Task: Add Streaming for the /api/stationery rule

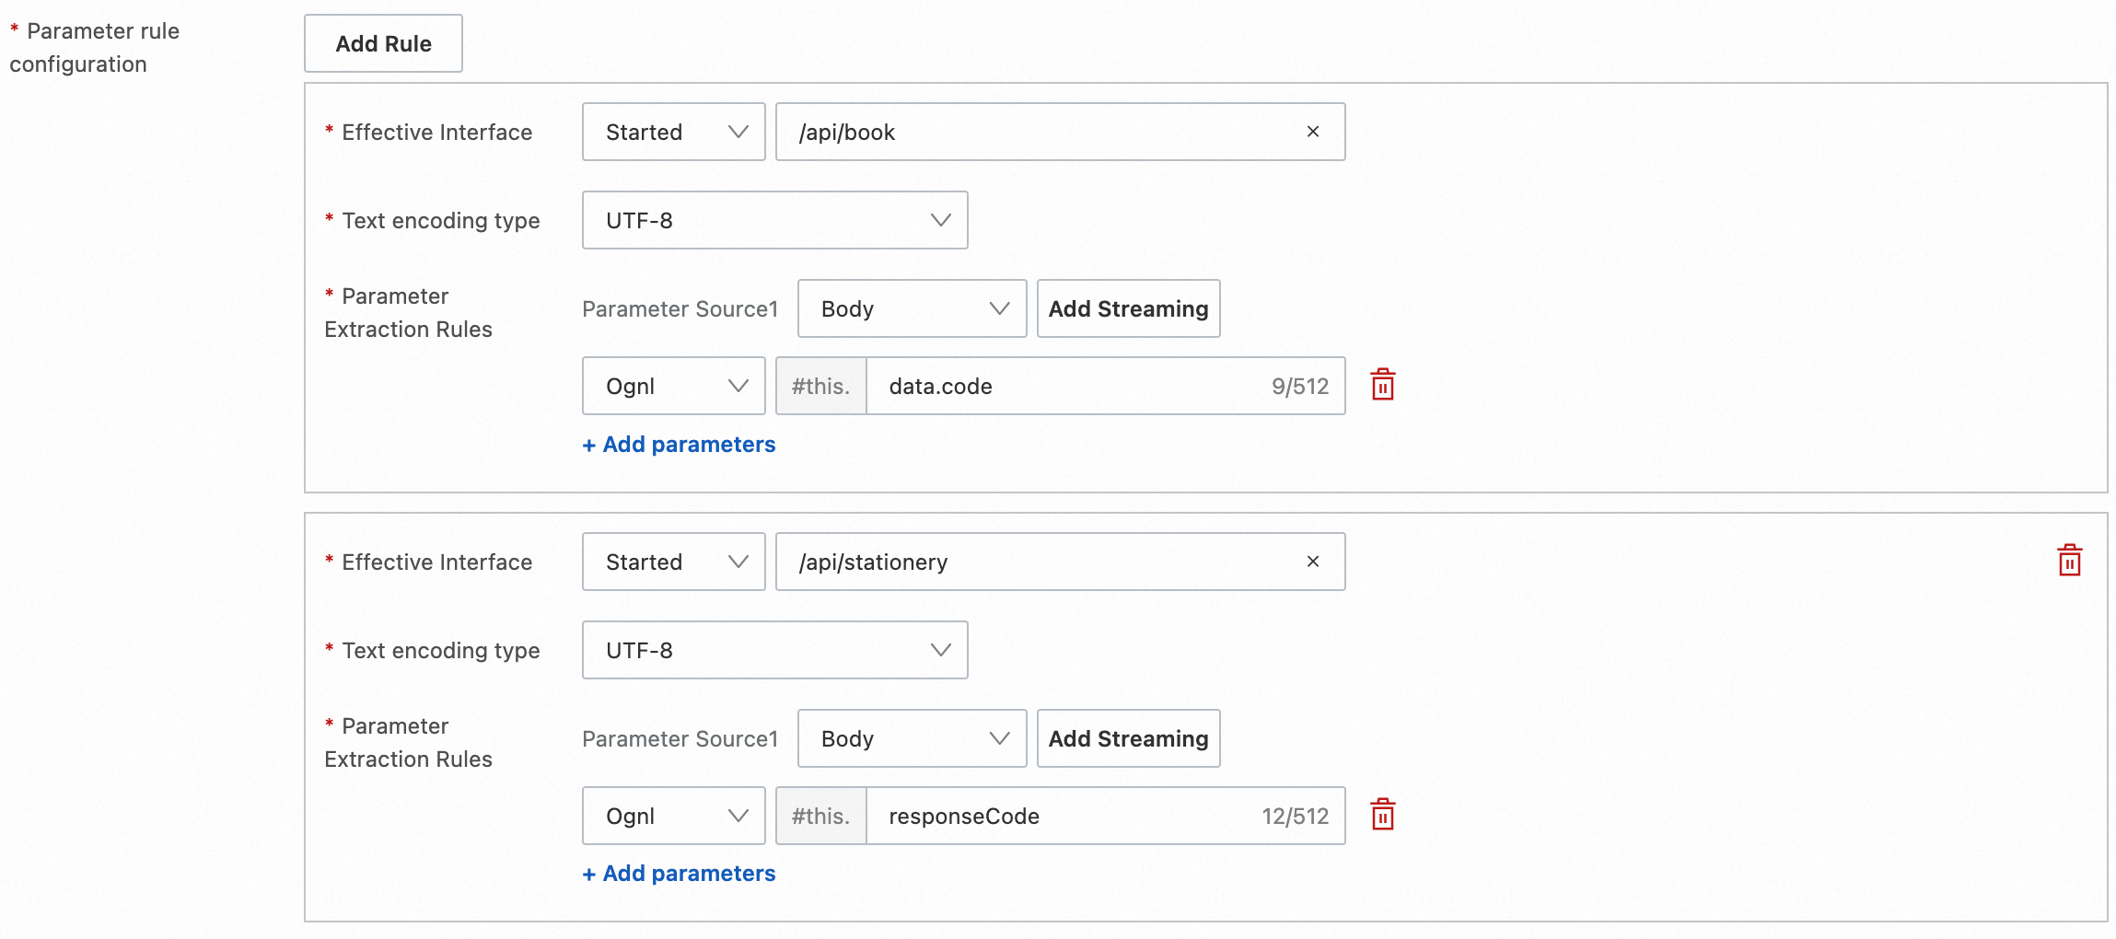Action: click(1128, 738)
